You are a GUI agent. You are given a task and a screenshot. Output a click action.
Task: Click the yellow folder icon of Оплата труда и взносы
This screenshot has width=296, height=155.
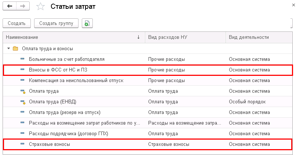tap(15, 48)
